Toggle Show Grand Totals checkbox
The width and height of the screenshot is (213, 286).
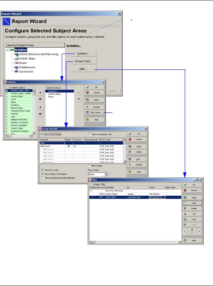pyautogui.click(x=42, y=134)
